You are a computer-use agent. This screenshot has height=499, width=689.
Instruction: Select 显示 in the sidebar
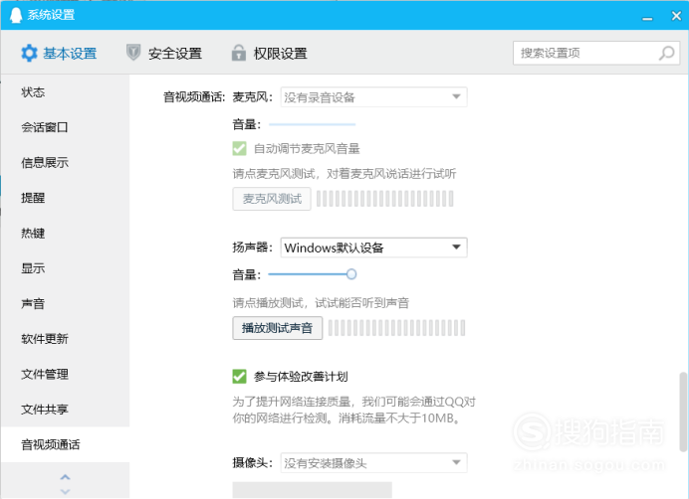pyautogui.click(x=65, y=268)
